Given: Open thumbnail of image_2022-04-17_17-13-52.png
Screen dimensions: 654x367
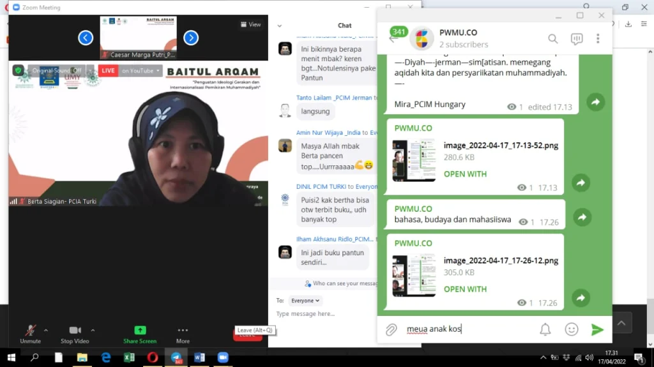Looking at the screenshot, I should tap(414, 161).
